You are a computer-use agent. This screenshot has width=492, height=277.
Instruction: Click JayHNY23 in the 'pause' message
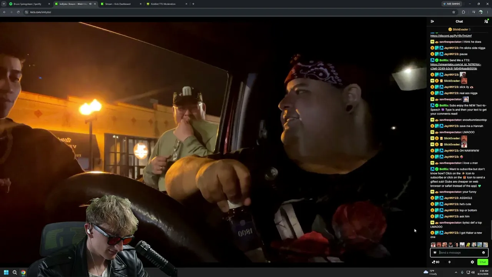(451, 54)
